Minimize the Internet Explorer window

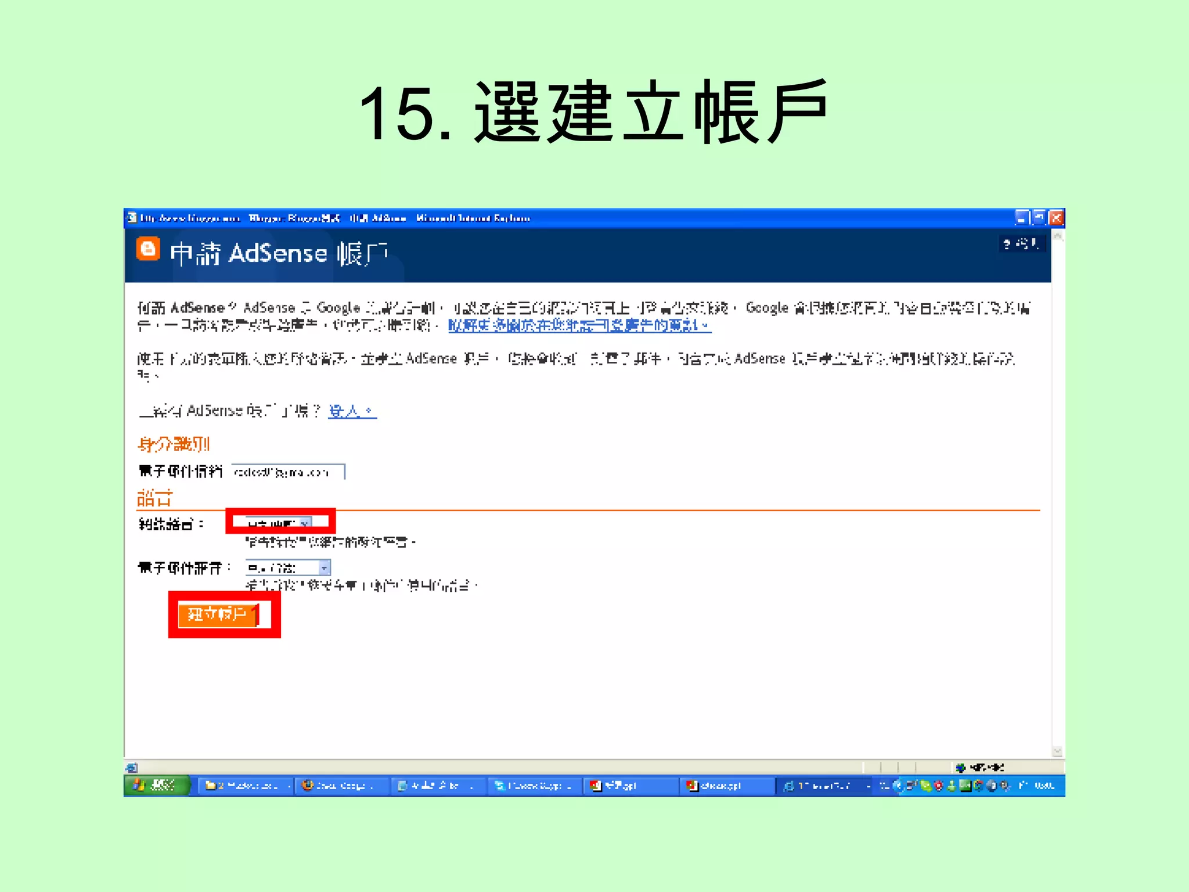(1021, 218)
